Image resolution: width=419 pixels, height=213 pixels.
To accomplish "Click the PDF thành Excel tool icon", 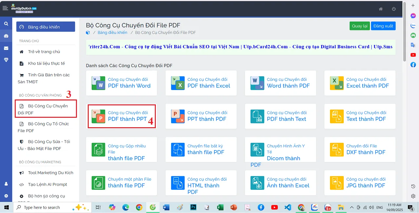I will (x=178, y=83).
